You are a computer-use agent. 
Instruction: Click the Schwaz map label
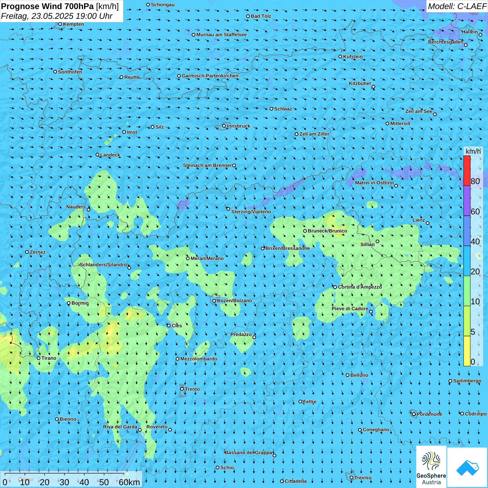tap(283, 109)
